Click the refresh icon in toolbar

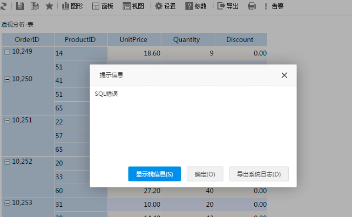pos(3,6)
